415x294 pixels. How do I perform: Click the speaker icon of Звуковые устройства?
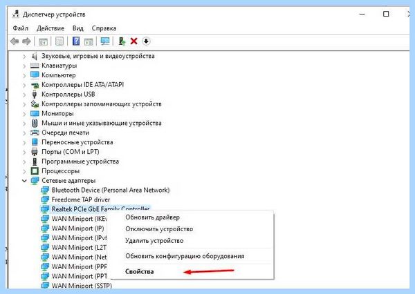tap(35, 56)
